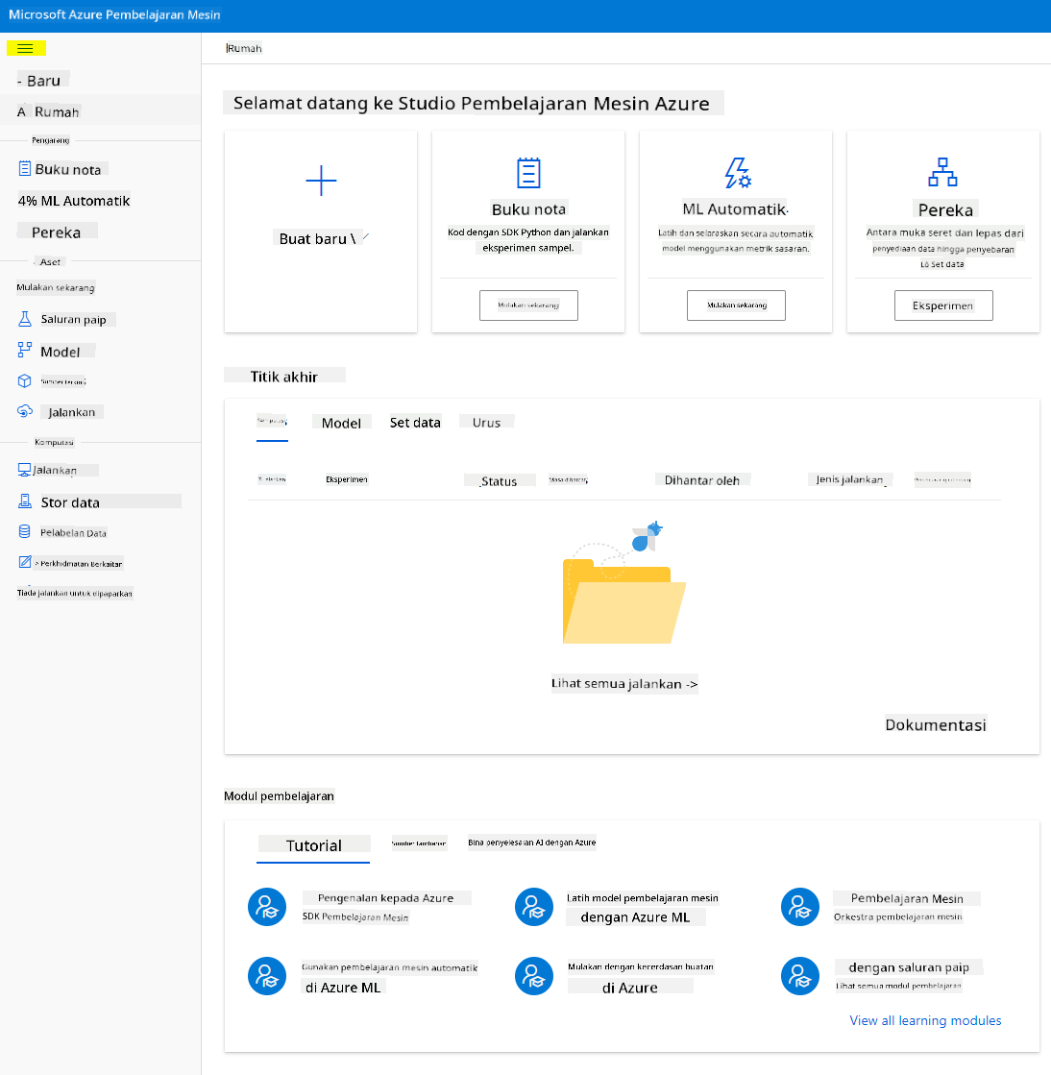Select Bina penyelesaian AI dengan Azure tab

(x=532, y=843)
